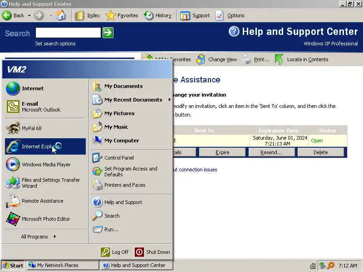Click the Shut Down button

pos(152,252)
